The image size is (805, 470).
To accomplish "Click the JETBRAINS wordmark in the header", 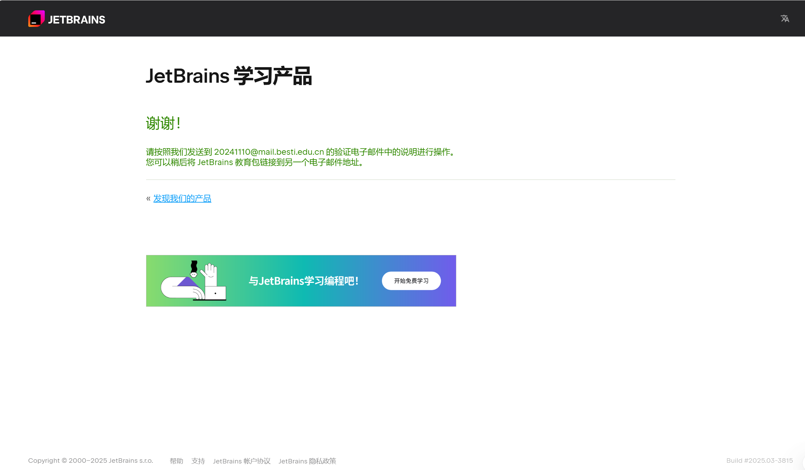I will pyautogui.click(x=77, y=20).
